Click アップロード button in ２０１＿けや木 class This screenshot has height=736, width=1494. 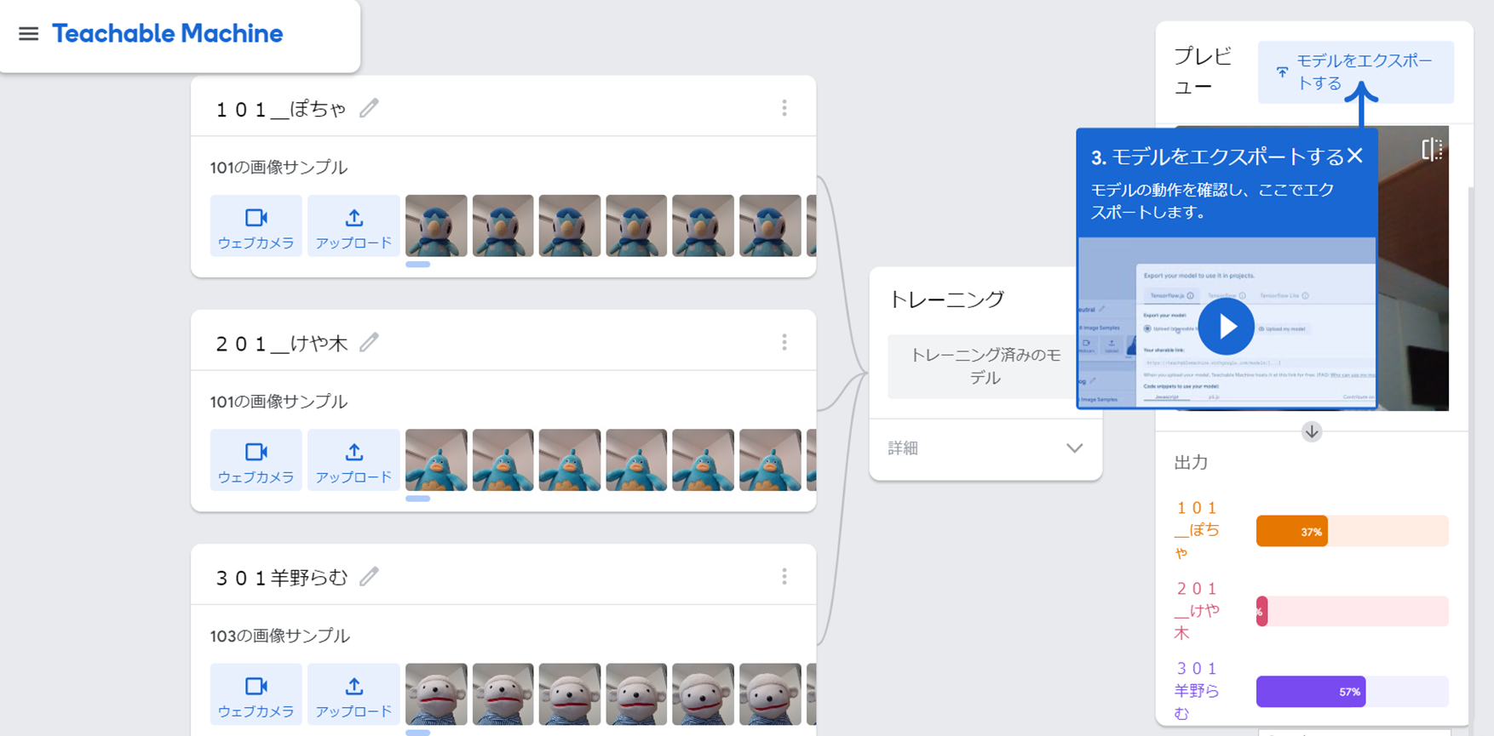click(353, 460)
